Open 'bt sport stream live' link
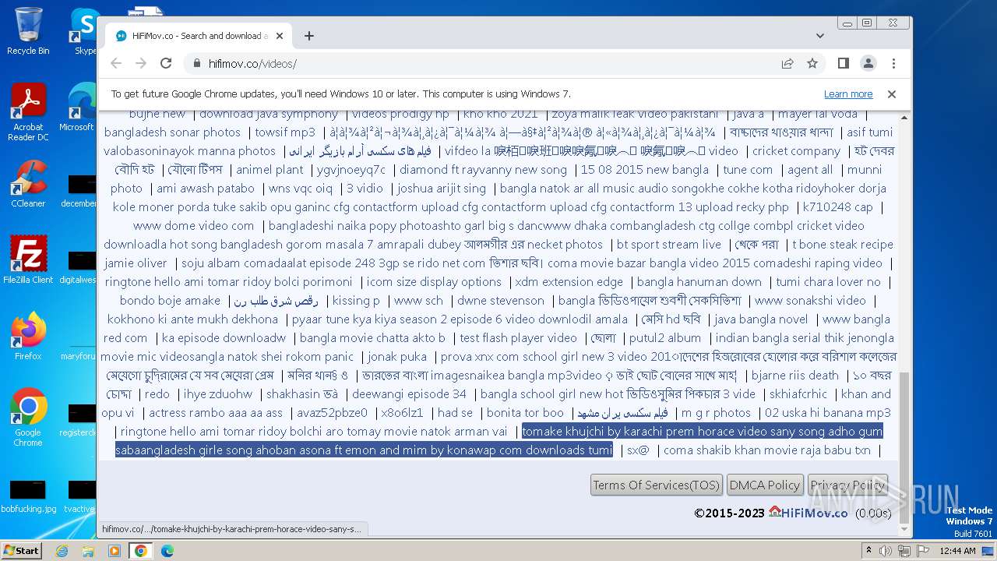Viewport: 997px width, 561px height. click(x=668, y=244)
